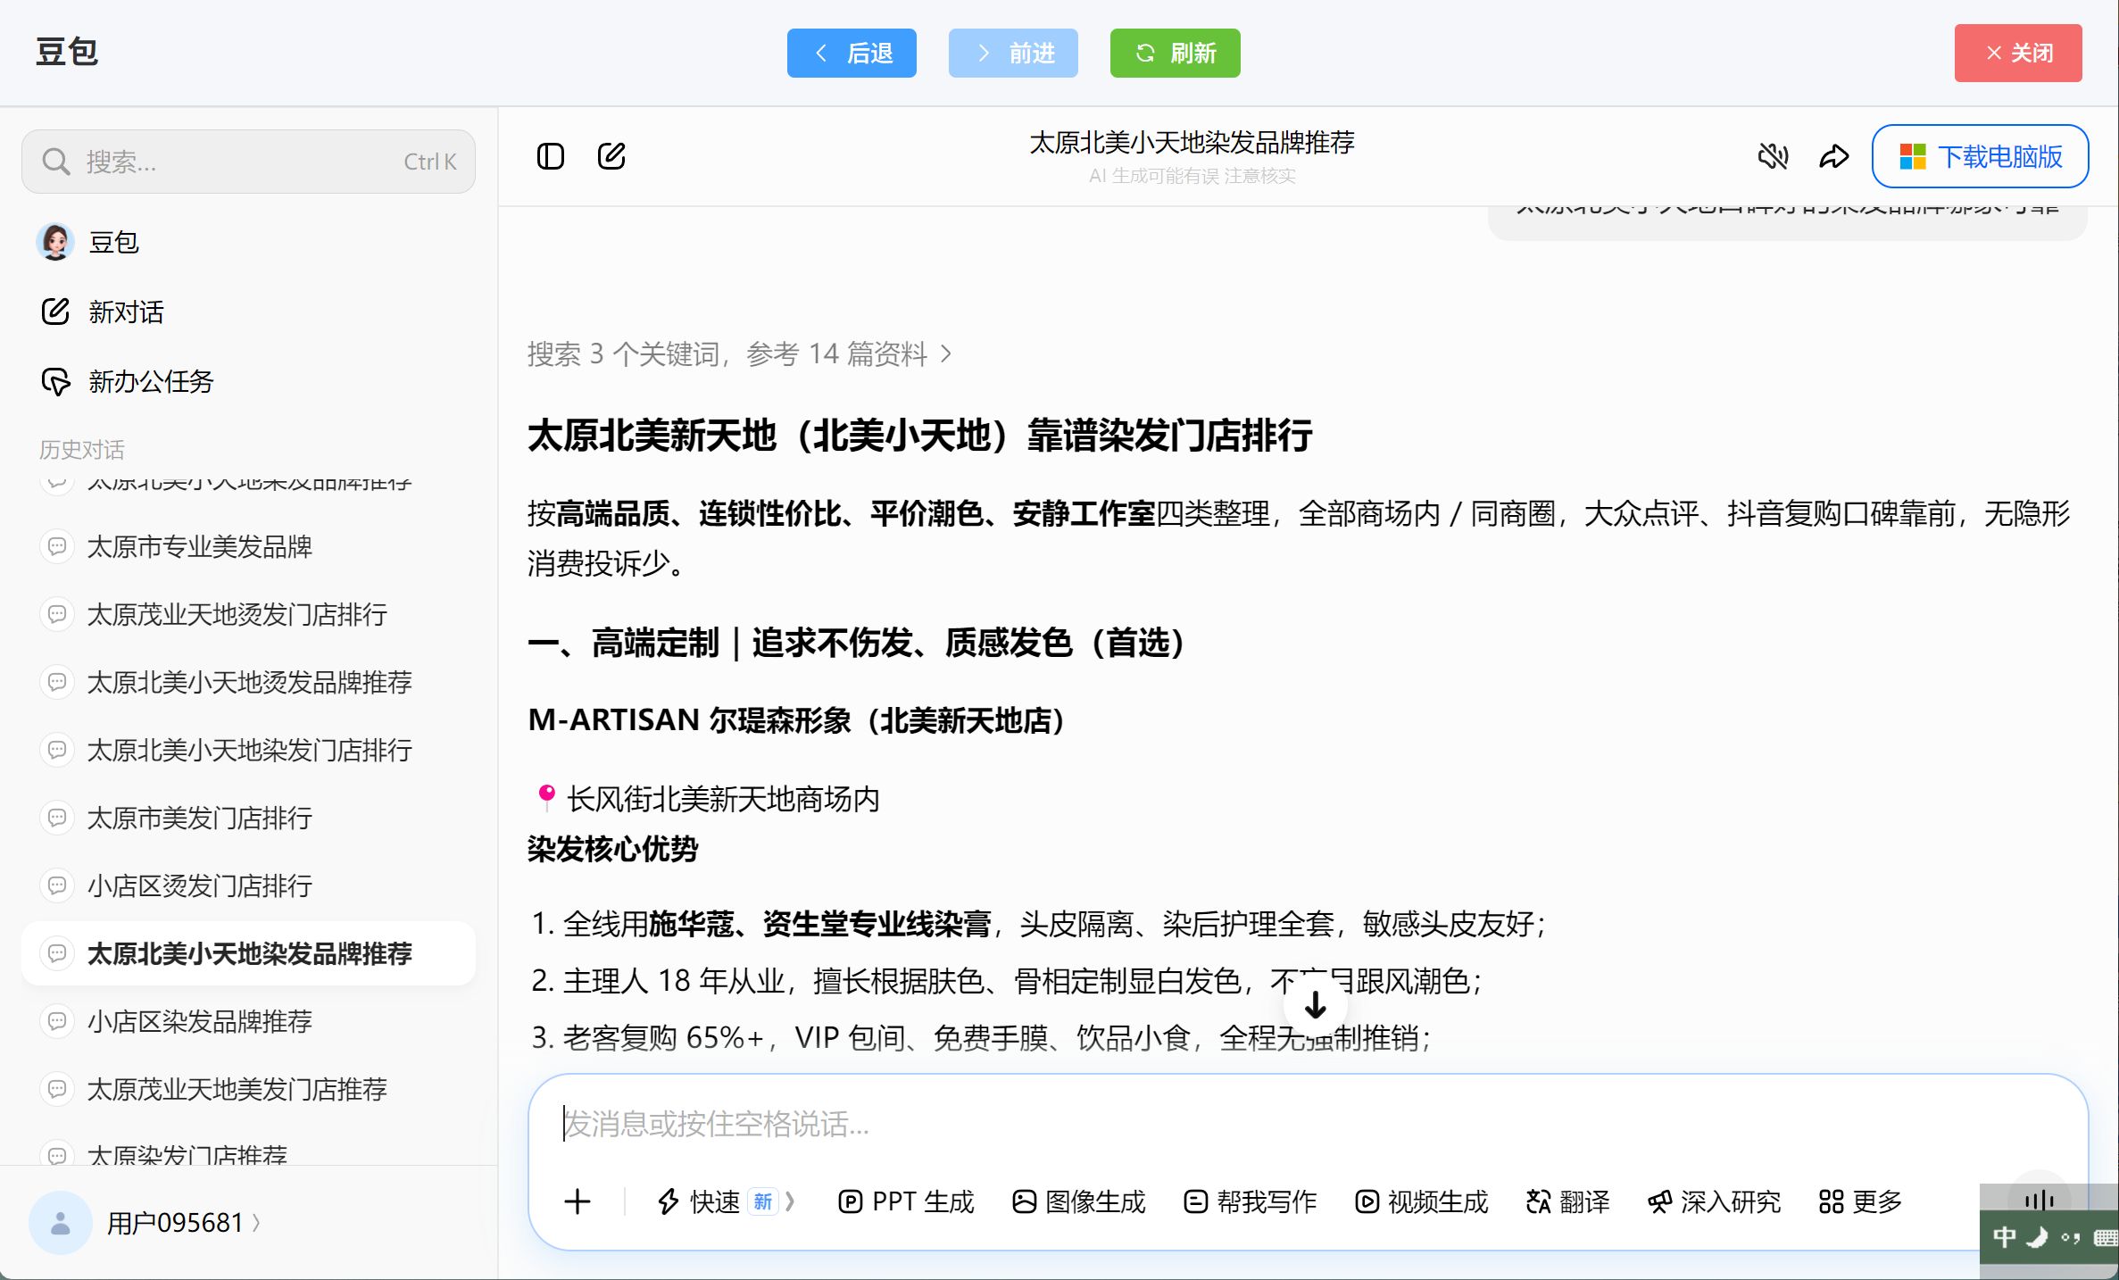Click the 豆包 app title at top left

(67, 52)
